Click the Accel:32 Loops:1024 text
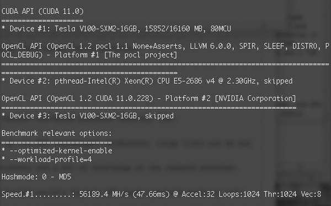Screen dimensions: 331x206 tap(221, 194)
